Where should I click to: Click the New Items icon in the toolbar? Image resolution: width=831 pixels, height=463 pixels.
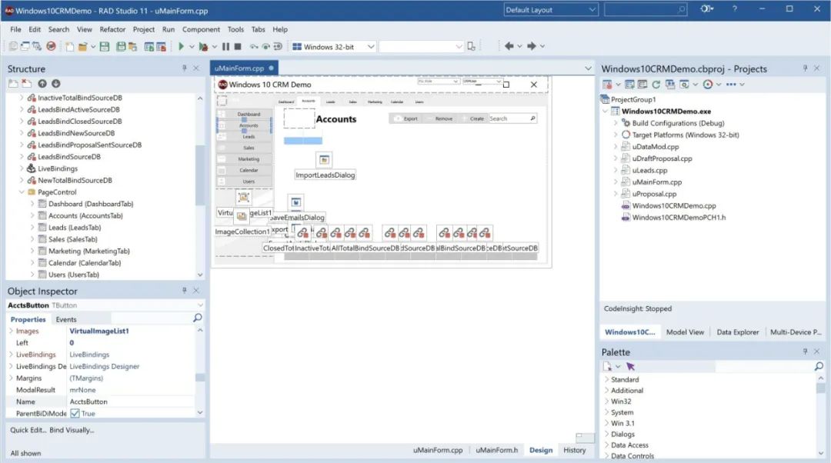click(69, 47)
